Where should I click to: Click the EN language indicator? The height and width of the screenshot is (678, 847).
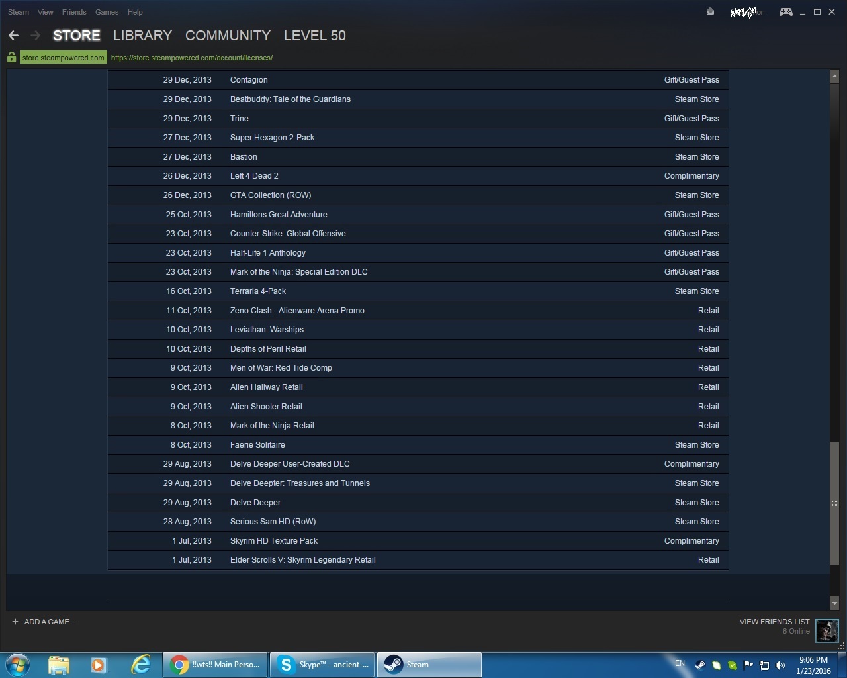tap(680, 663)
